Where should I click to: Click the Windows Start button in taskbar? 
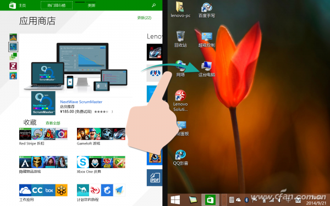click(x=175, y=200)
